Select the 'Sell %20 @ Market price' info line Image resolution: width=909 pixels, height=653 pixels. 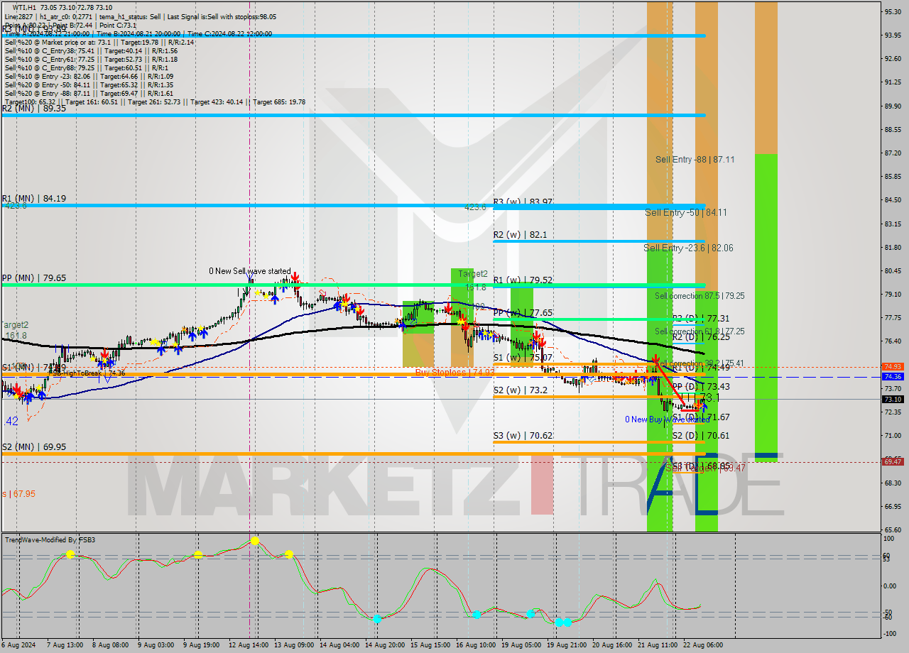(99, 42)
